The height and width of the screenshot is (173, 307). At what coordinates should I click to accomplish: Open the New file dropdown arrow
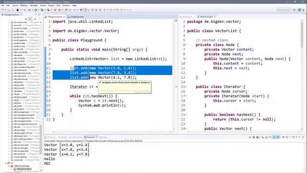pos(5,10)
